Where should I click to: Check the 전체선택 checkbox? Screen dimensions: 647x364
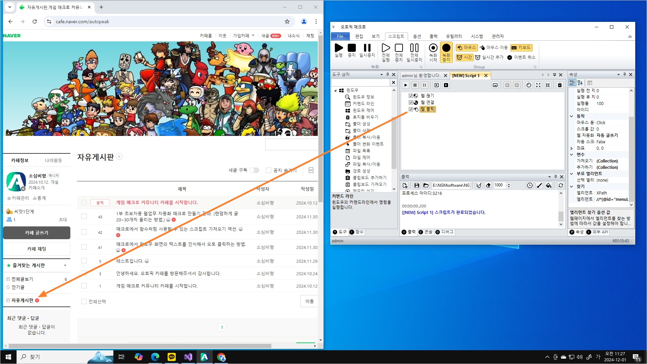[84, 301]
